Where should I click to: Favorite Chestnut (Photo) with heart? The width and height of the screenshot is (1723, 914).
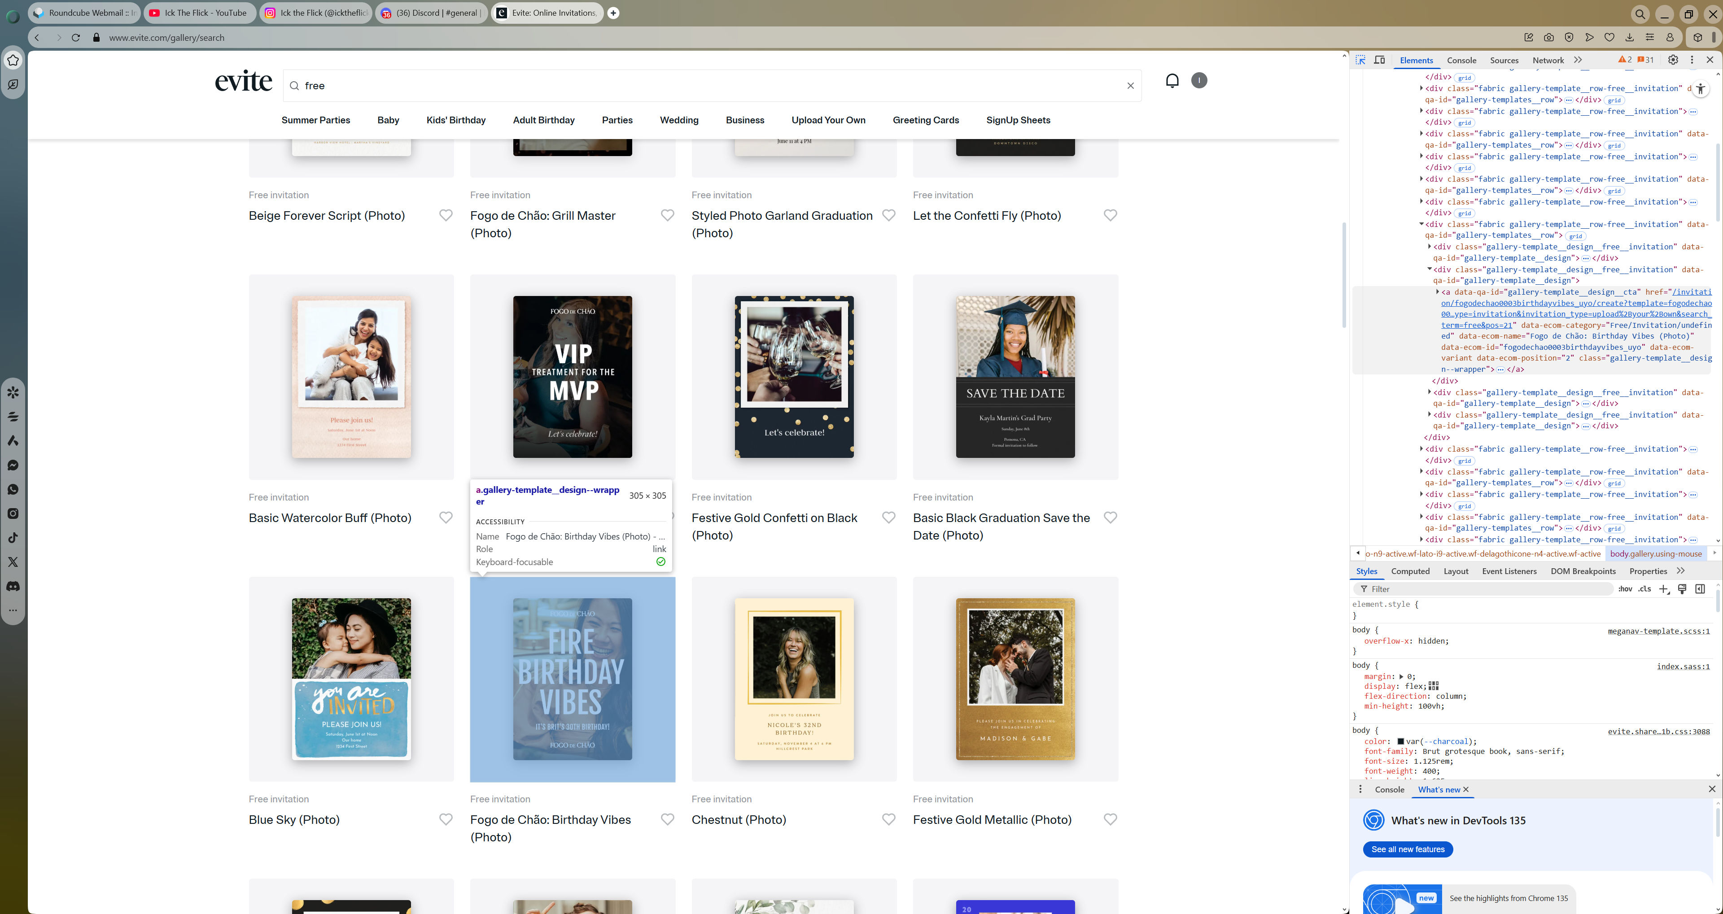pyautogui.click(x=888, y=819)
